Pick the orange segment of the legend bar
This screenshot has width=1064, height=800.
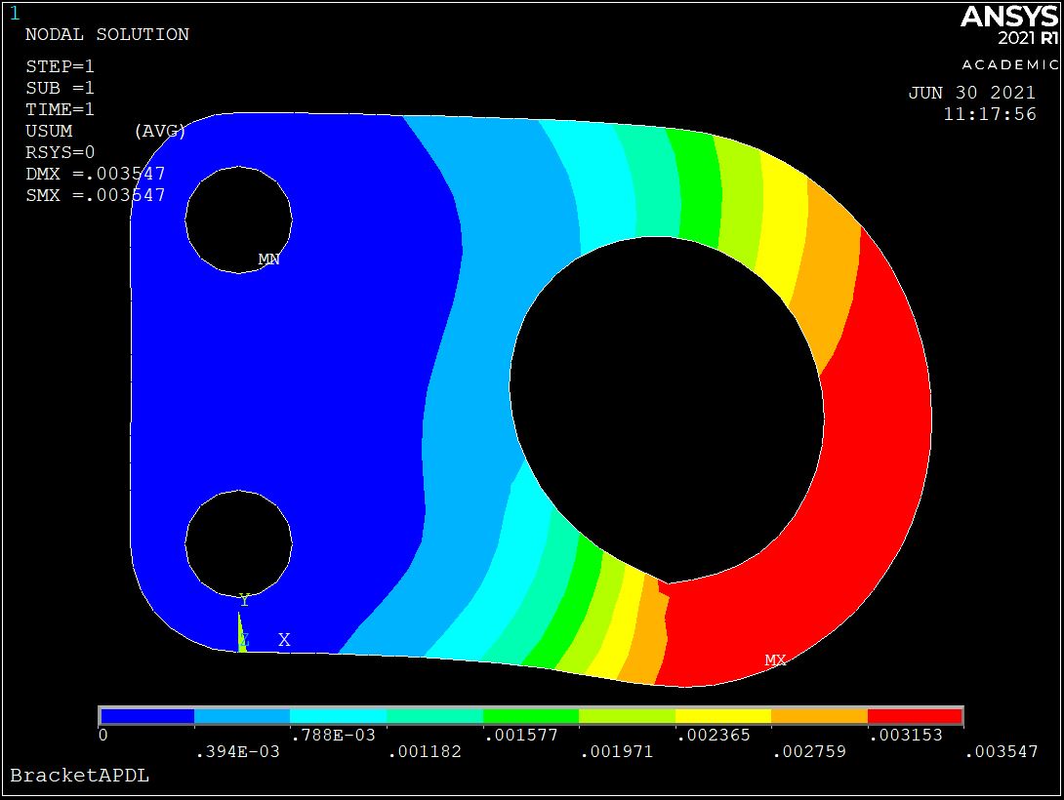[819, 716]
